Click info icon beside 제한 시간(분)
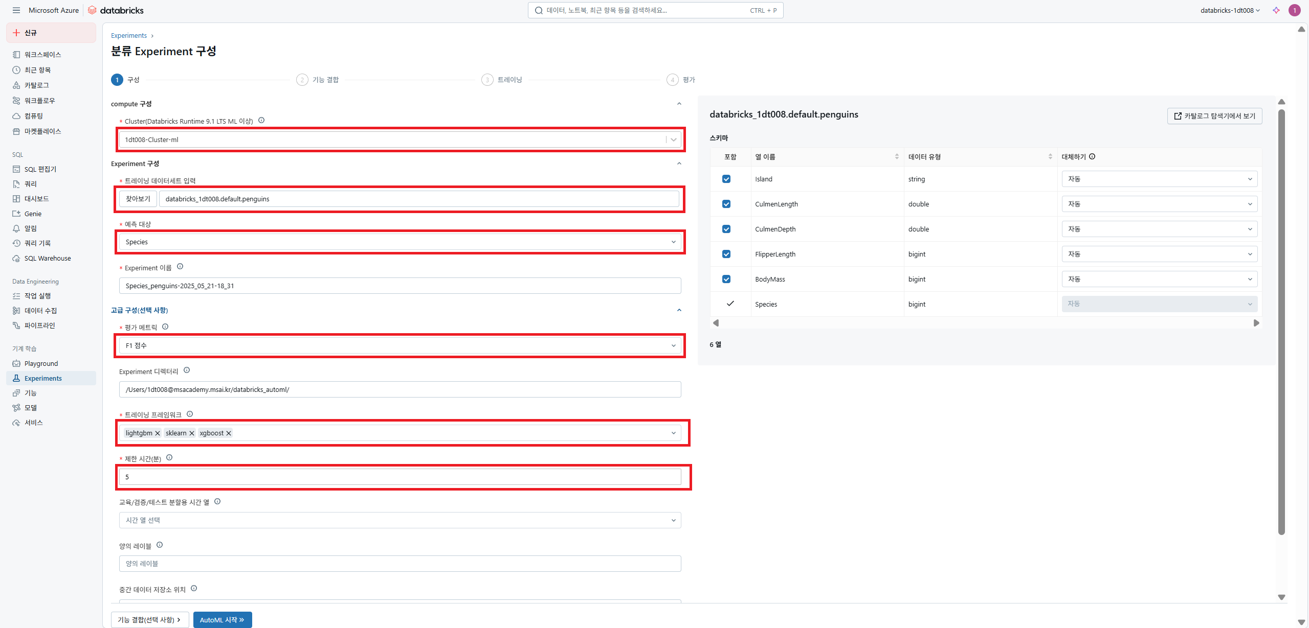This screenshot has width=1309, height=628. click(169, 457)
